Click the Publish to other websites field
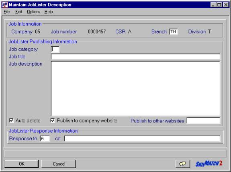 pos(203,120)
